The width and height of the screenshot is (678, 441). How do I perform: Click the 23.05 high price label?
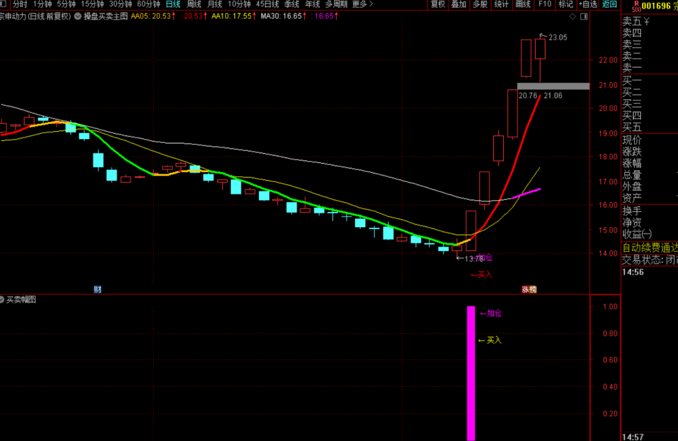pos(557,38)
